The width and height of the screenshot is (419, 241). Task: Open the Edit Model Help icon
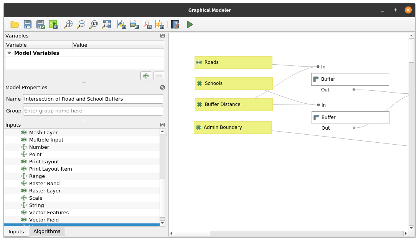click(x=175, y=25)
